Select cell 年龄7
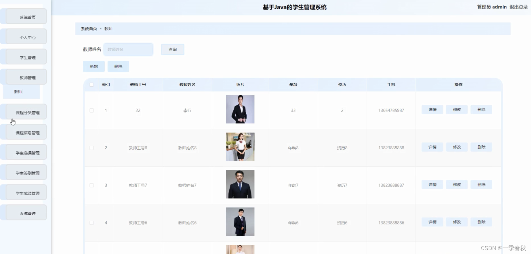 293,185
